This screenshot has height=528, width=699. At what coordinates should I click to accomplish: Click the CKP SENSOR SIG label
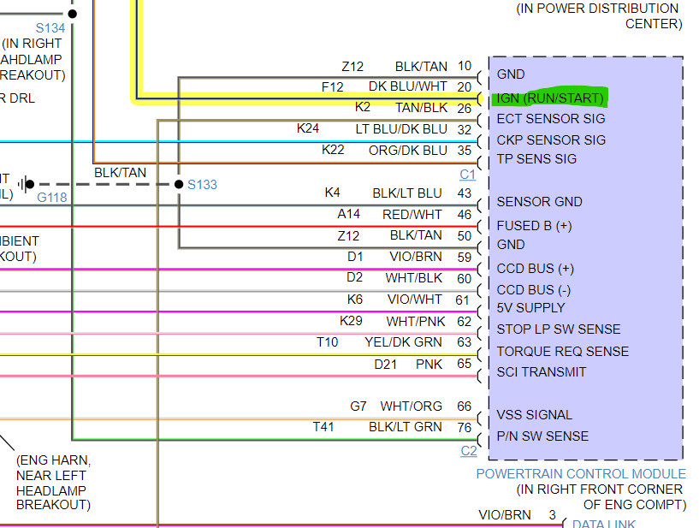(551, 140)
